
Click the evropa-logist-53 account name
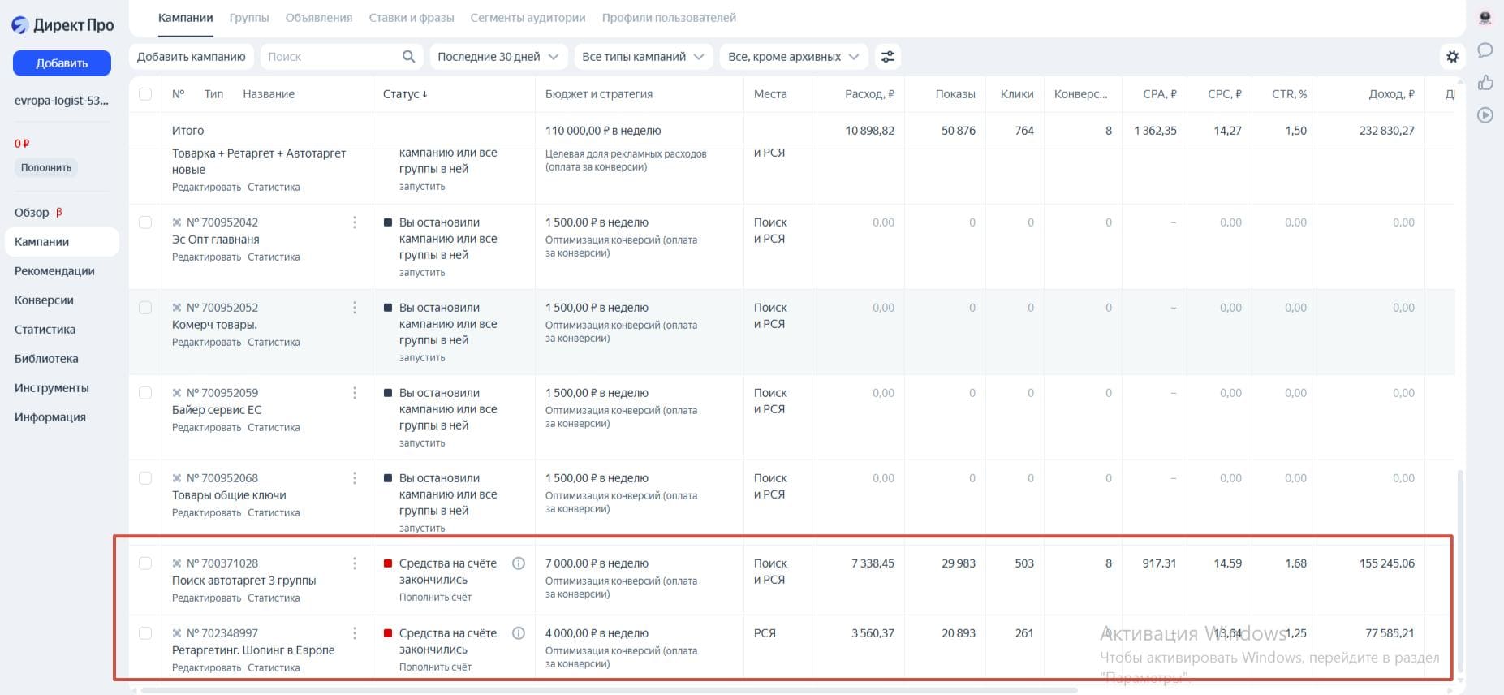62,101
